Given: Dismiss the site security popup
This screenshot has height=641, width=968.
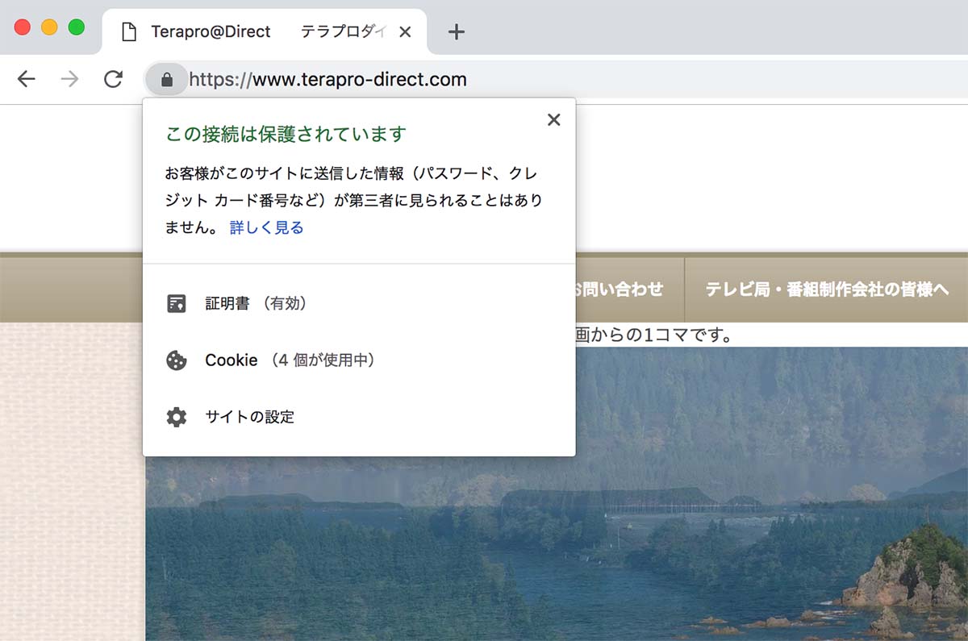Looking at the screenshot, I should click(x=553, y=120).
